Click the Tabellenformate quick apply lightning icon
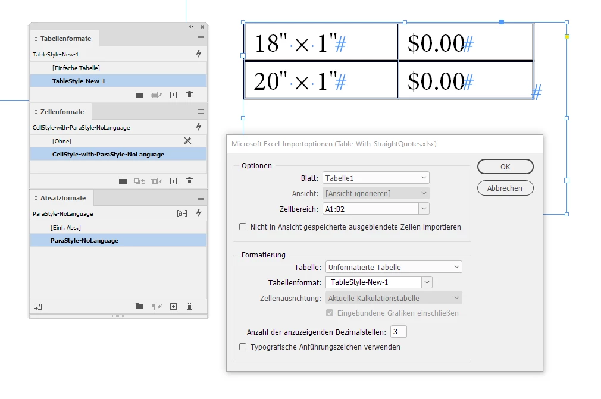Viewport: 601px width, 399px height. coord(199,54)
